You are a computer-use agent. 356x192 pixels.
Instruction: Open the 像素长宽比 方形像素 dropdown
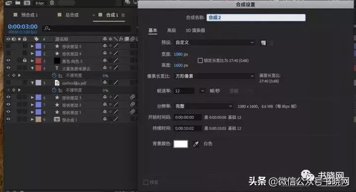pos(214,76)
